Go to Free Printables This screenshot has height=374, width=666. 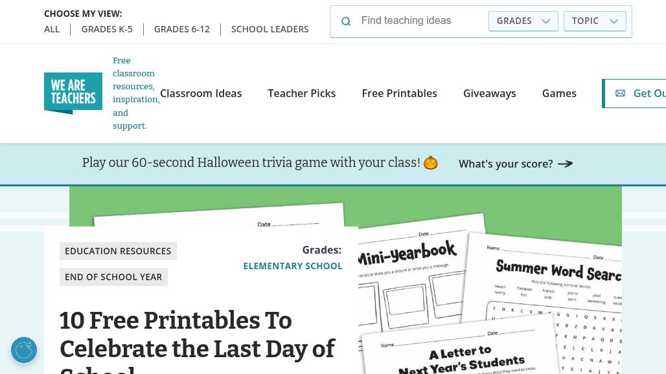400,93
